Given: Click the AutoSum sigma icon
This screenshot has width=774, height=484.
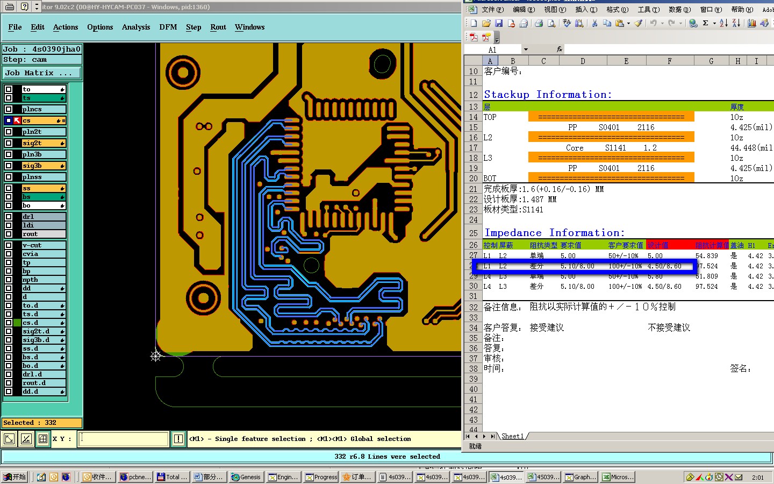Looking at the screenshot, I should pyautogui.click(x=705, y=23).
